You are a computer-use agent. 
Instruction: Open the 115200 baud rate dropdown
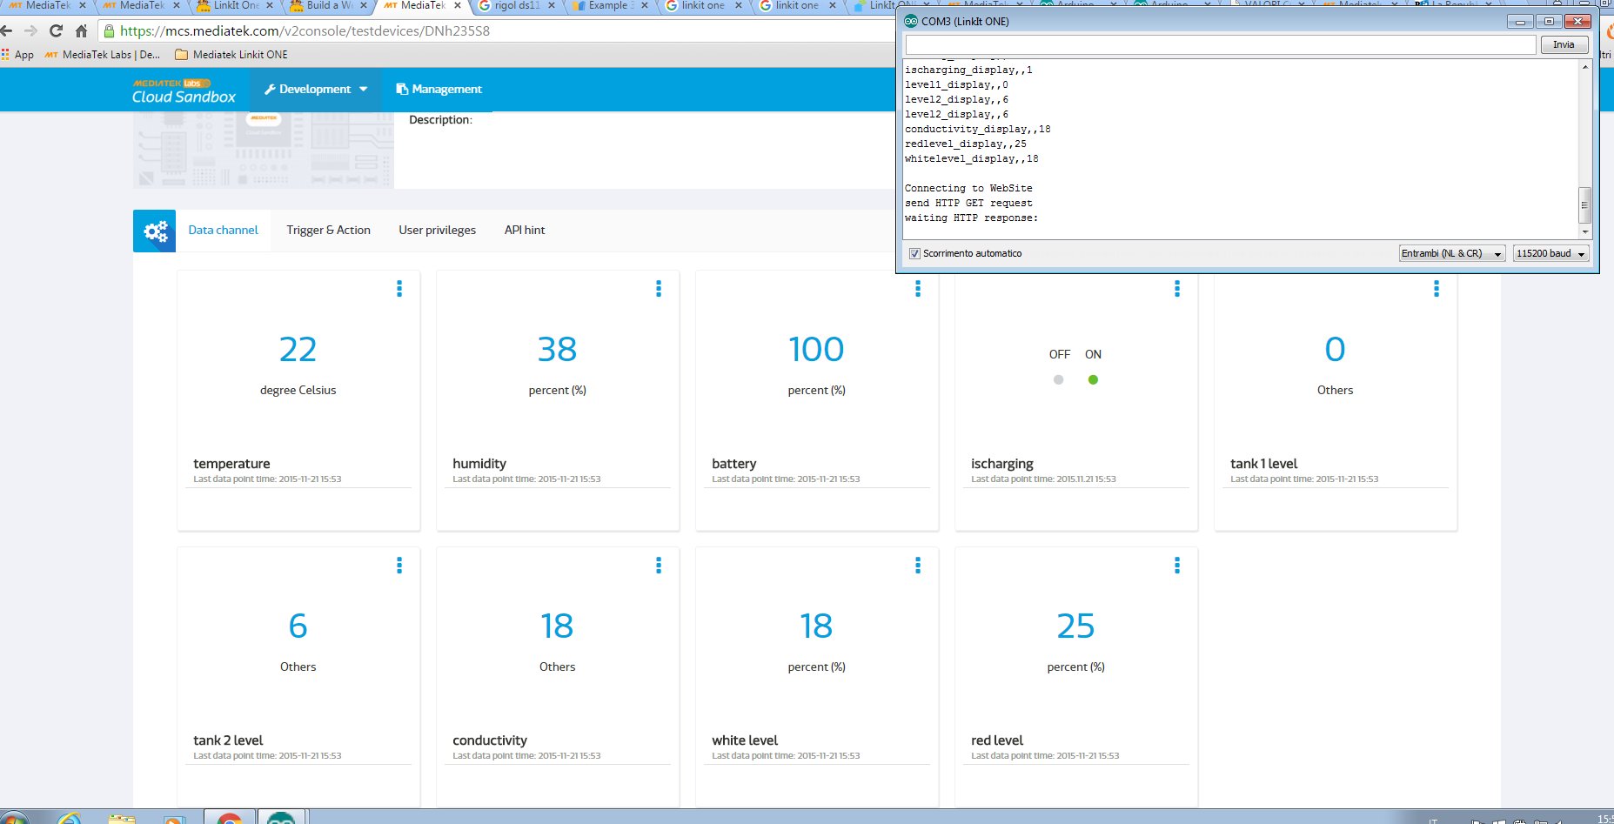[x=1551, y=253]
